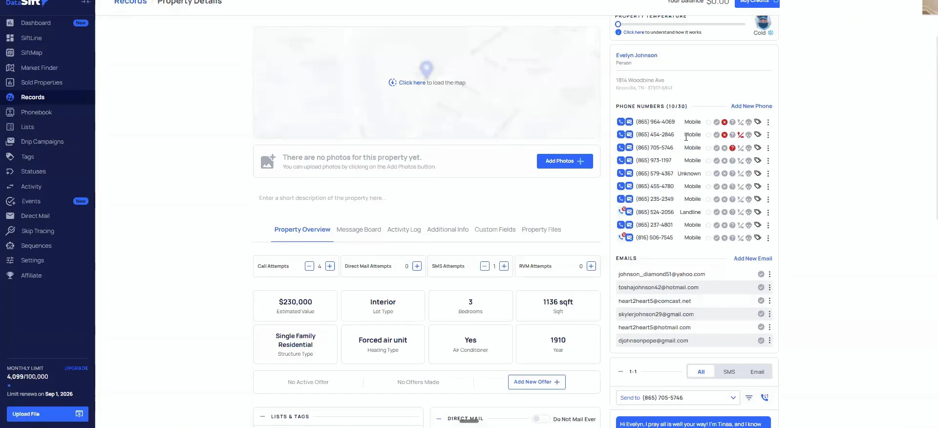Screen dimensions: 938x428
Task: Open the Send to phone number dropdown
Action: pos(678,398)
